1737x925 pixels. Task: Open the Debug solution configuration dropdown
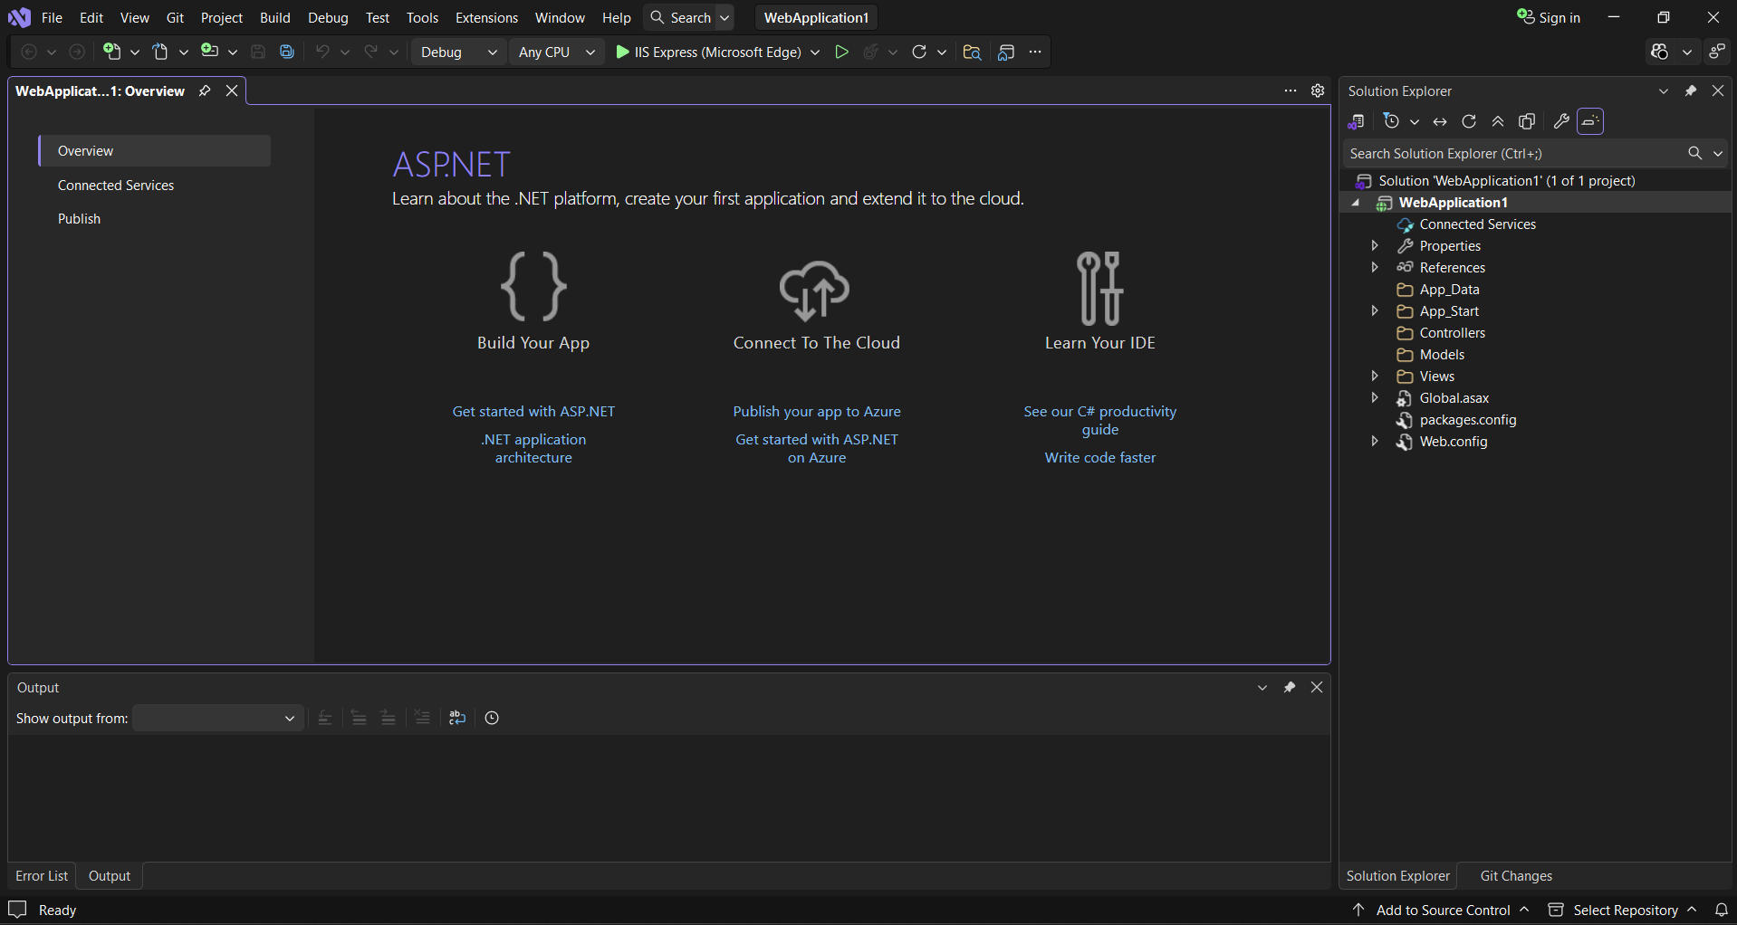(x=458, y=52)
